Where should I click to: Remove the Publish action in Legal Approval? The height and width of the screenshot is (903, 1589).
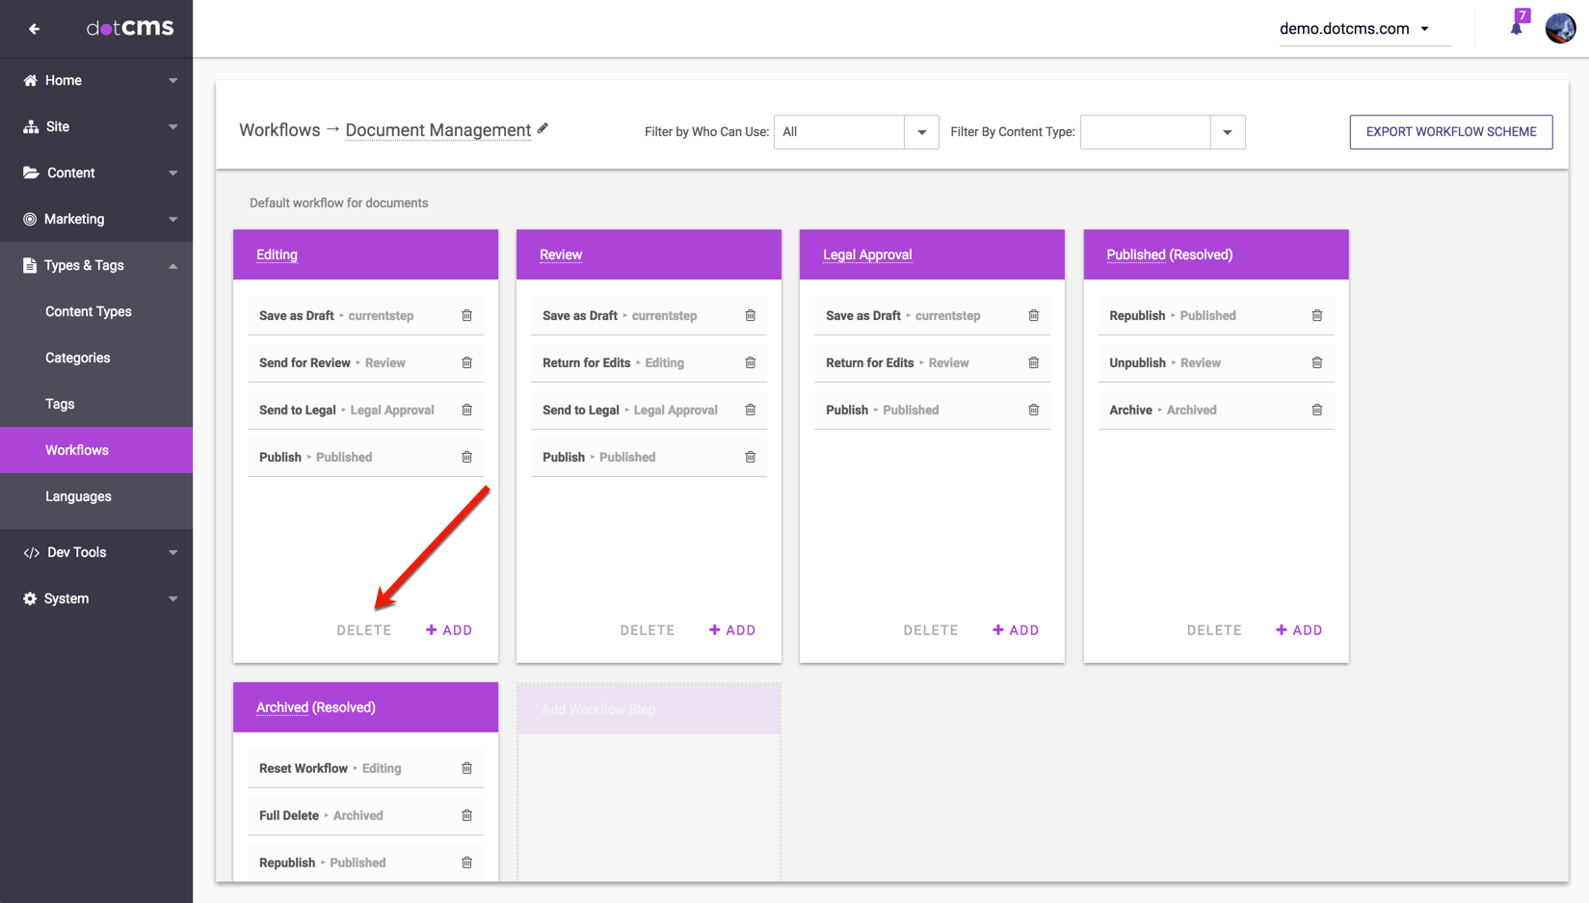(1033, 410)
